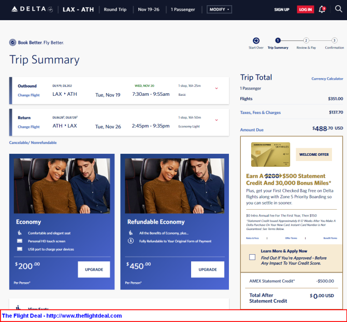Click the seat icon in Economy card
Screen dimensions: 347x322
coord(20,232)
